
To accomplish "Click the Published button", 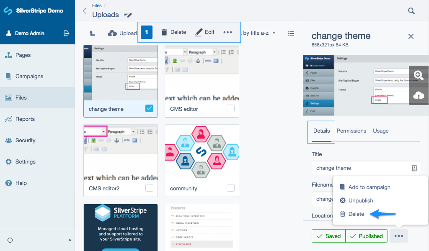I will [366, 236].
